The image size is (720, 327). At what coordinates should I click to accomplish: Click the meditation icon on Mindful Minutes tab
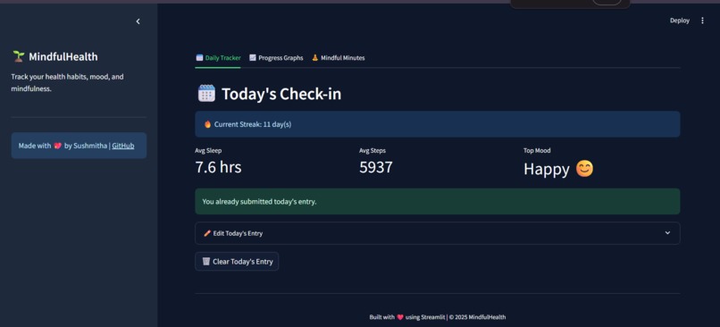pyautogui.click(x=315, y=58)
